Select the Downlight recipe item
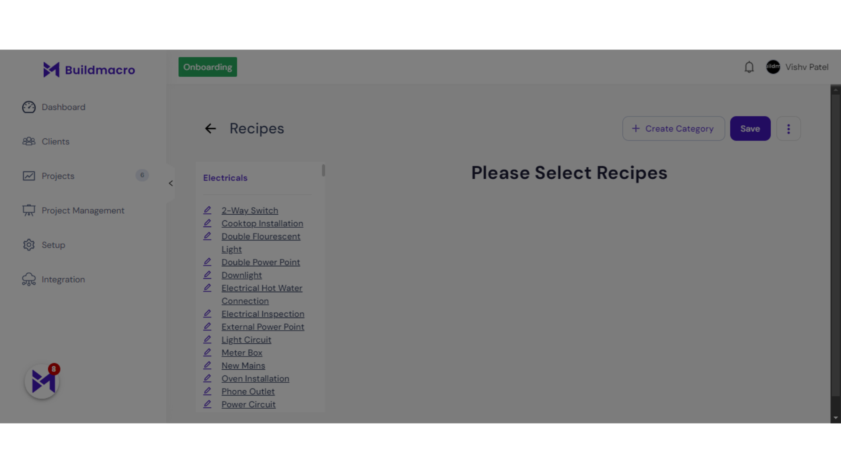 click(x=241, y=275)
